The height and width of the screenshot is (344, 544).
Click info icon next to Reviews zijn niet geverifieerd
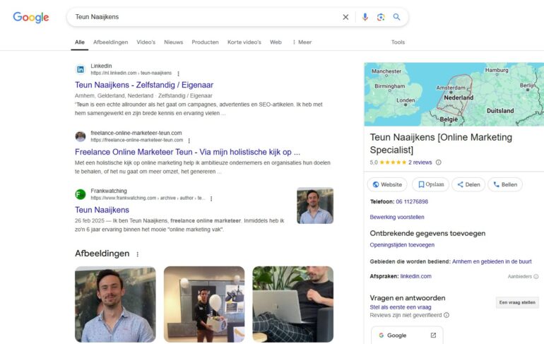click(447, 315)
